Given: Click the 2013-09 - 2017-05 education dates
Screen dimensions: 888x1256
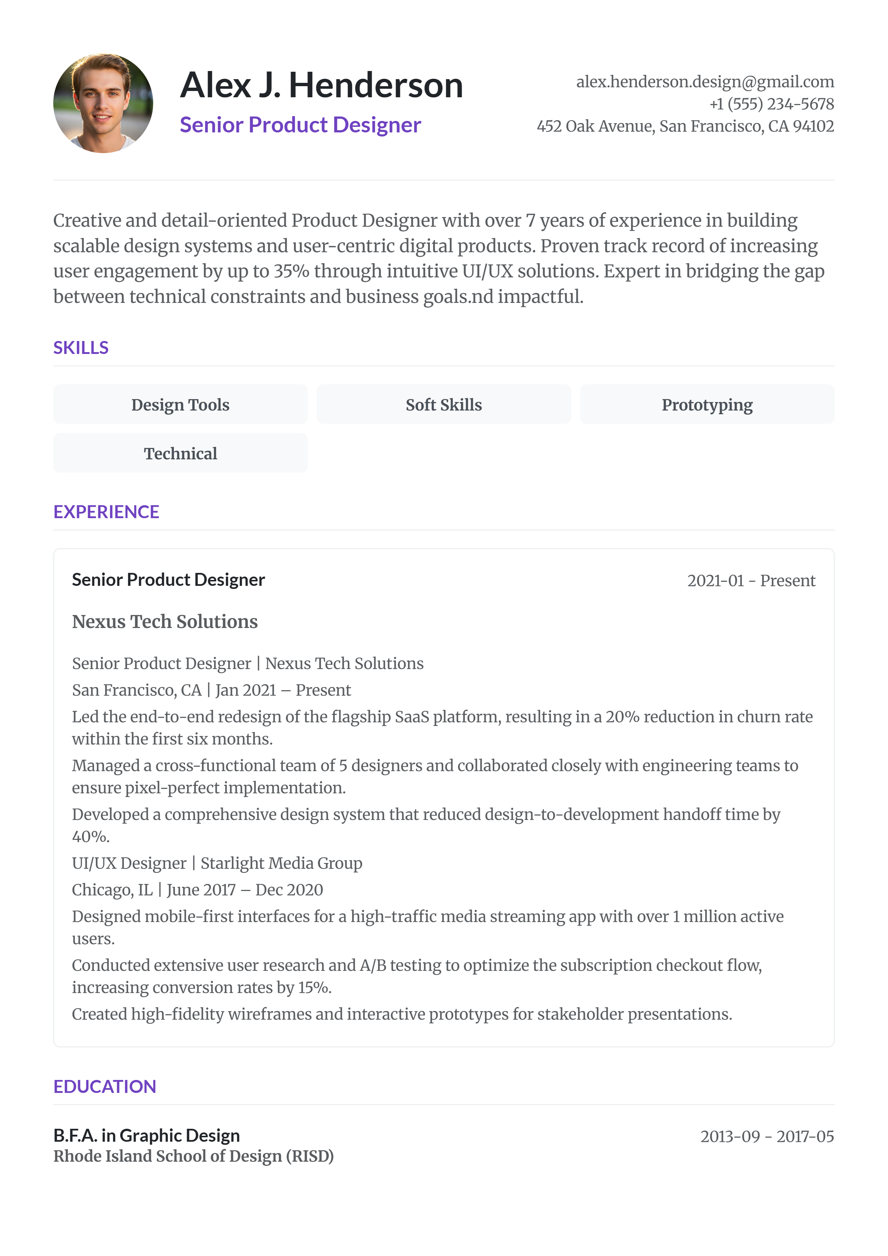Looking at the screenshot, I should (767, 1137).
